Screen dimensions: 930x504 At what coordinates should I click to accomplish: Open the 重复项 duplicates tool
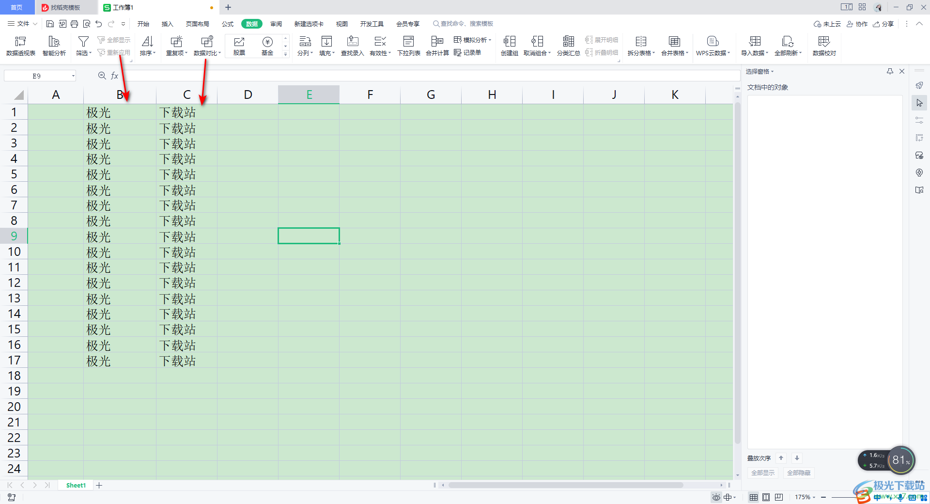click(x=176, y=46)
